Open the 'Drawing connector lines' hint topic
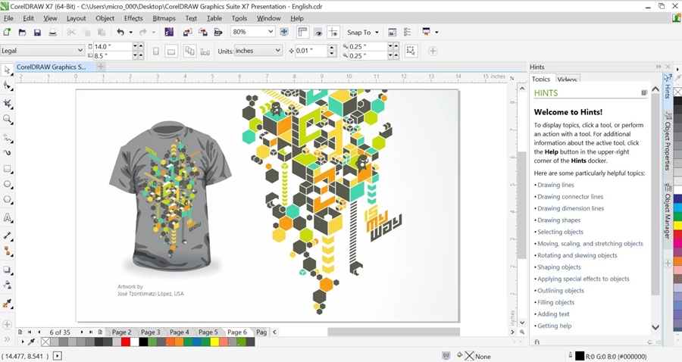Viewport: 682px width, 362px height. coord(570,197)
